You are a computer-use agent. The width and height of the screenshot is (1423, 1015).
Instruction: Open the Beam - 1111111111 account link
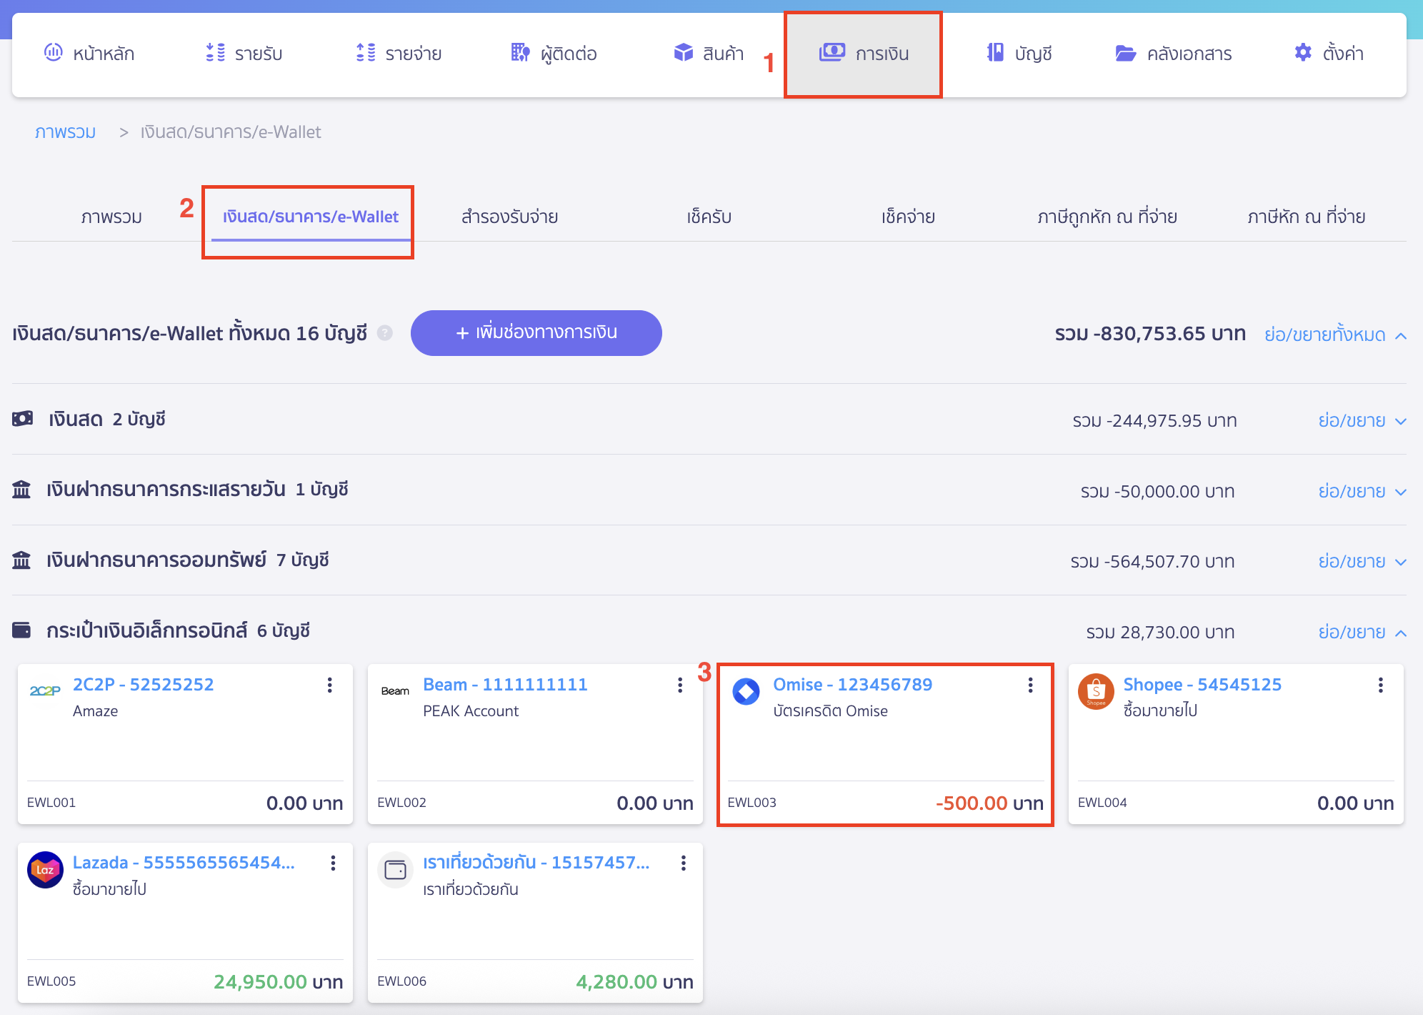pos(504,684)
